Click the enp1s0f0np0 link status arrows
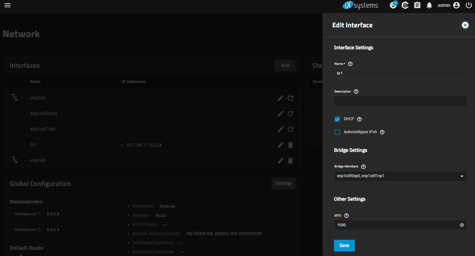This screenshot has width=475, height=256. 15,113
